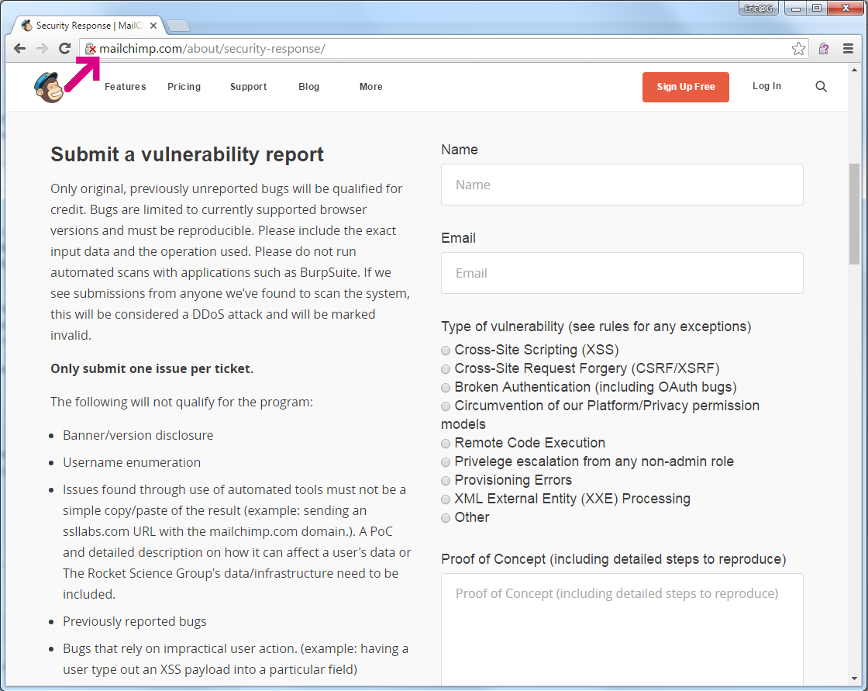
Task: Choose Remote Code Execution radio button
Action: point(446,444)
